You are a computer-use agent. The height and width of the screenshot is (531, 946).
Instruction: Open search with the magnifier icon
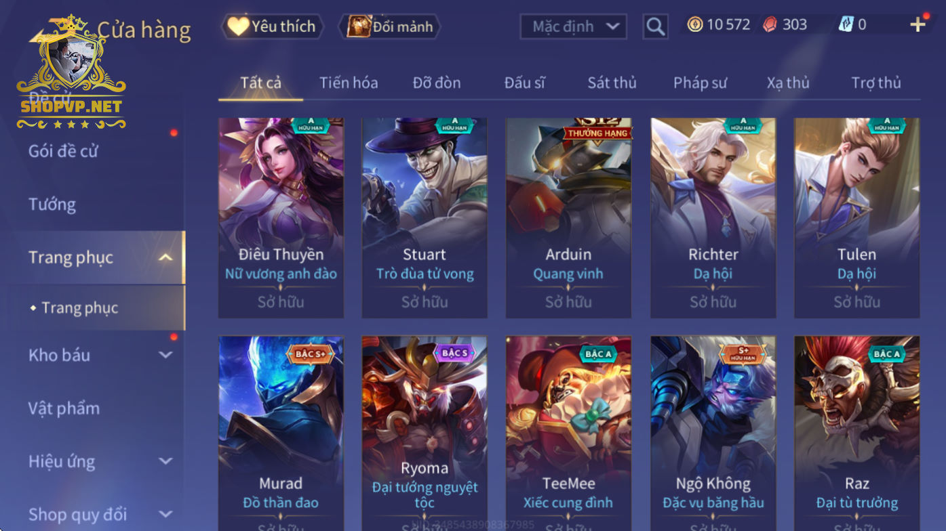[655, 26]
